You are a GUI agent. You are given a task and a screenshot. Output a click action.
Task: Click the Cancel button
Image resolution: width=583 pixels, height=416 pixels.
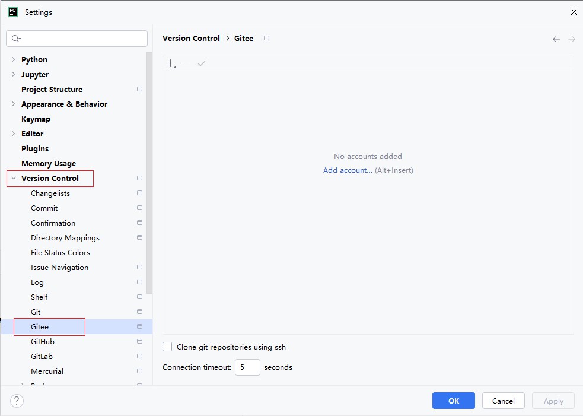tap(504, 401)
